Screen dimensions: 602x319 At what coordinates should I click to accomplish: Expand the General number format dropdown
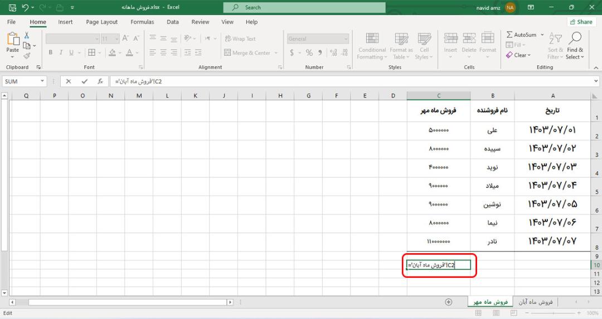click(346, 39)
